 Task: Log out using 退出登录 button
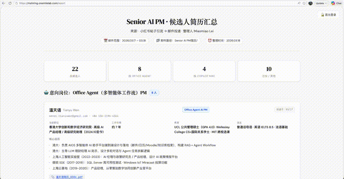coord(331,15)
